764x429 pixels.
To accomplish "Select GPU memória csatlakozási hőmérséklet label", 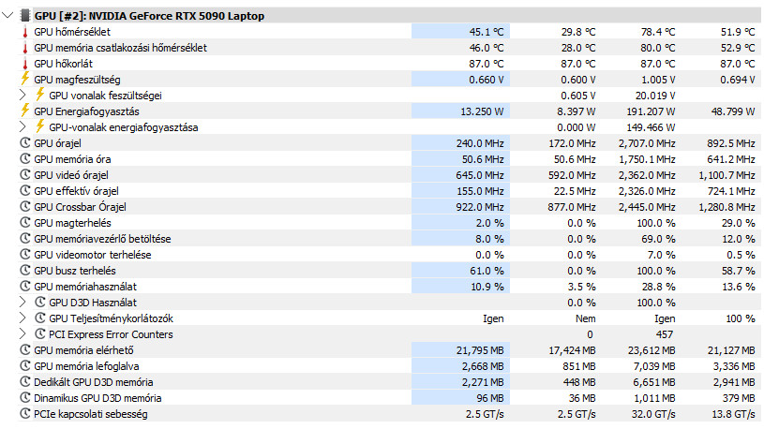I will (x=120, y=48).
